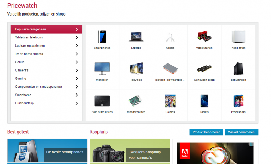Screen dimensions: 271x164
Task: Click the Videokaarten text label
Action: click(x=204, y=48)
